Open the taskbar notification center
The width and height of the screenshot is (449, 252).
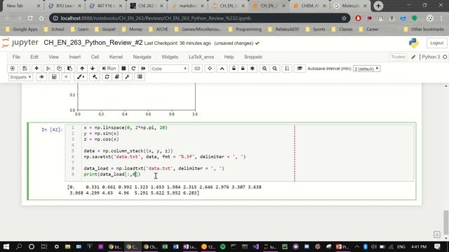(437, 246)
